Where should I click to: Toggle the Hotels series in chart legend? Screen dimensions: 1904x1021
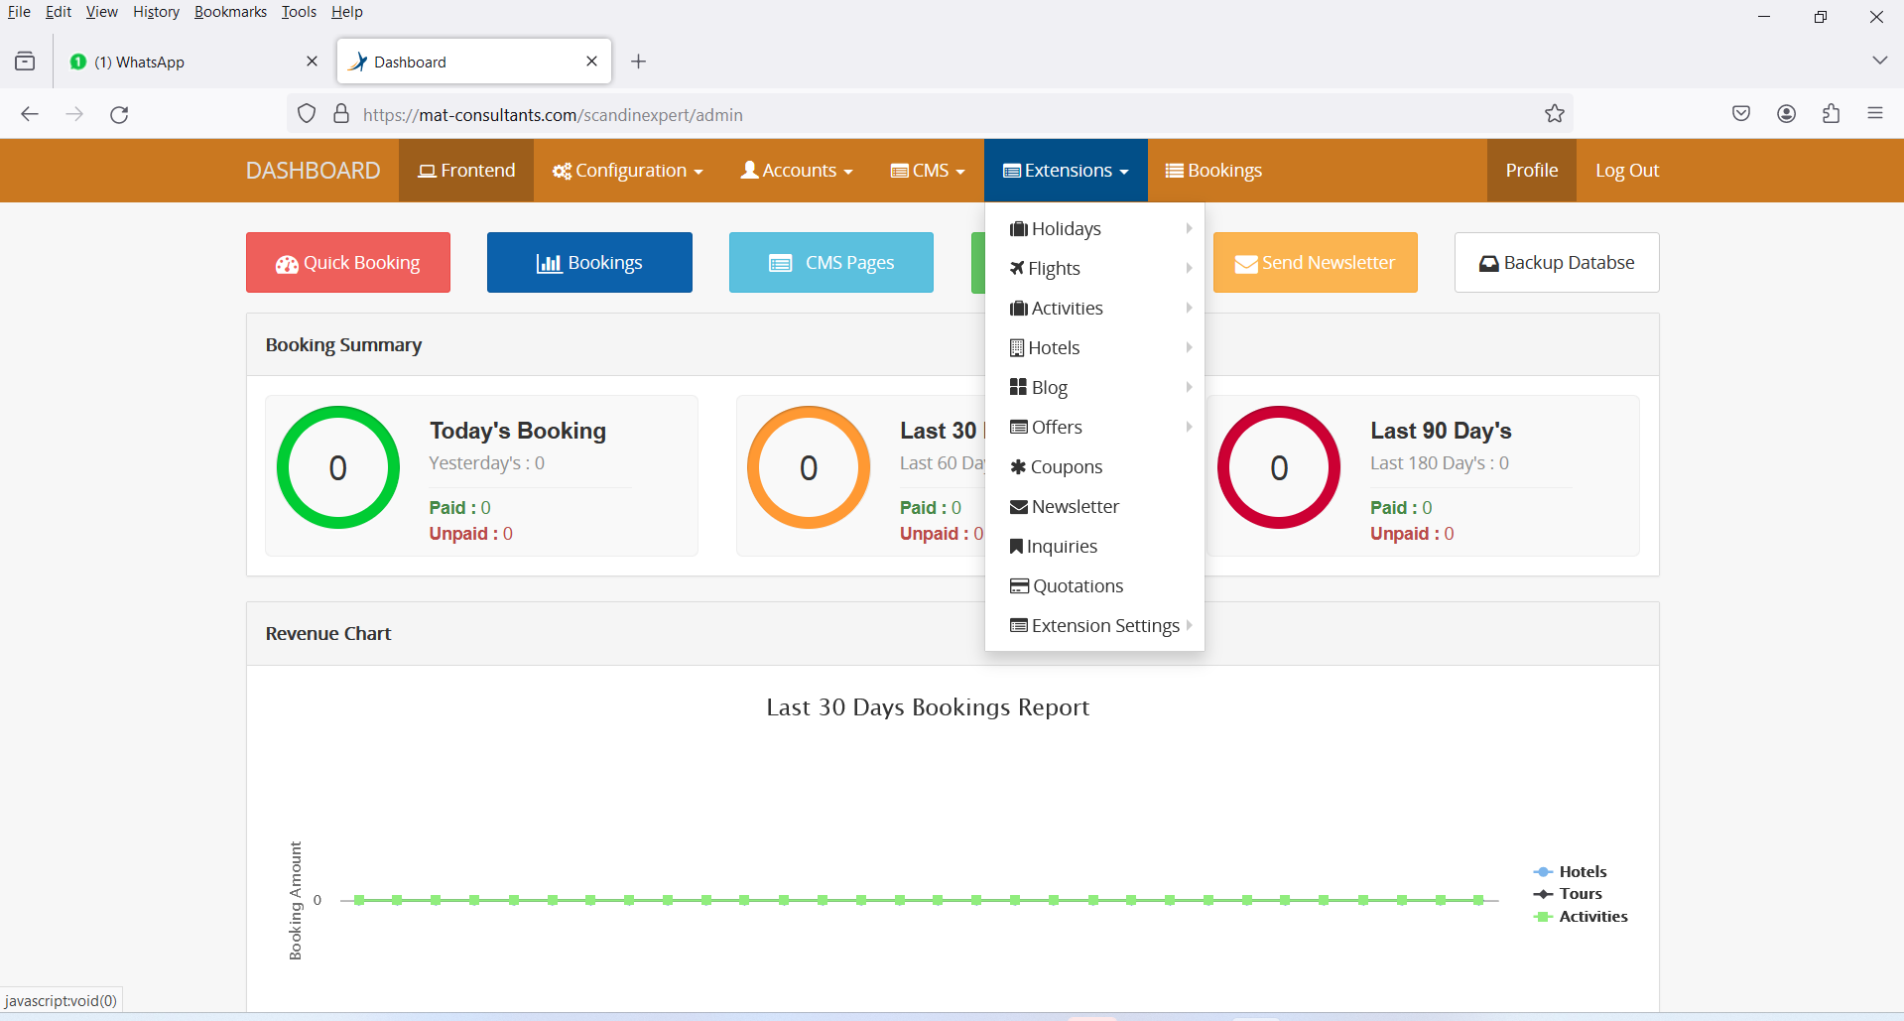(x=1582, y=872)
